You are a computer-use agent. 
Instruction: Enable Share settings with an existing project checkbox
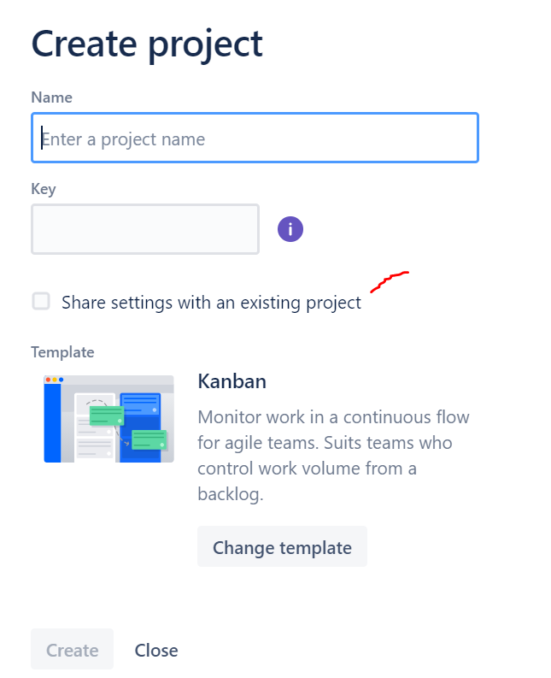tap(41, 301)
